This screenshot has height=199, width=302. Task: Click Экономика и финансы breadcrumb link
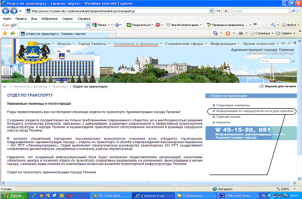tap(30, 87)
